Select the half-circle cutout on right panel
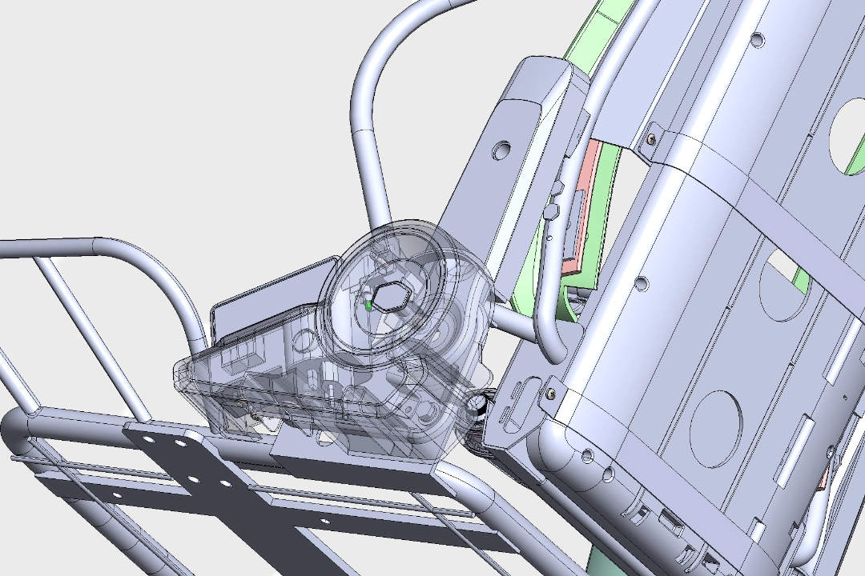Viewport: 865px width, 576px height. pyautogui.click(x=781, y=280)
